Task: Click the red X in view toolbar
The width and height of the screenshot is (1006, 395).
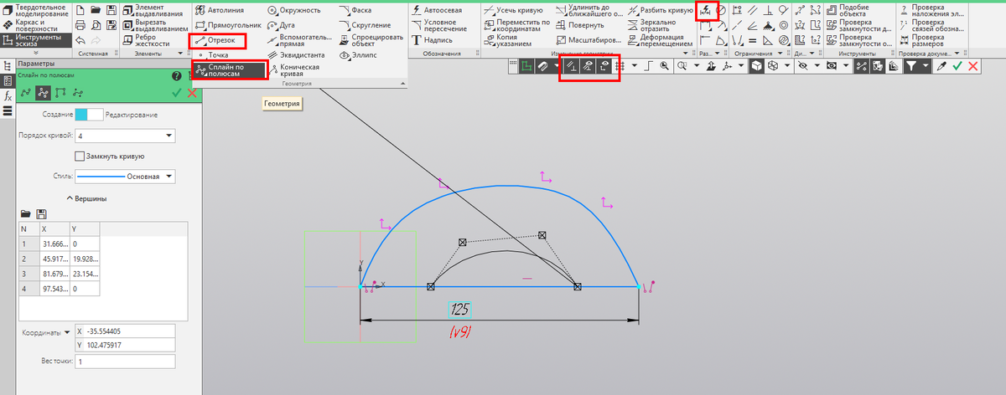Action: point(973,65)
